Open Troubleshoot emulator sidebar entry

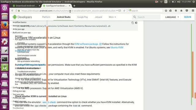click(27, 71)
